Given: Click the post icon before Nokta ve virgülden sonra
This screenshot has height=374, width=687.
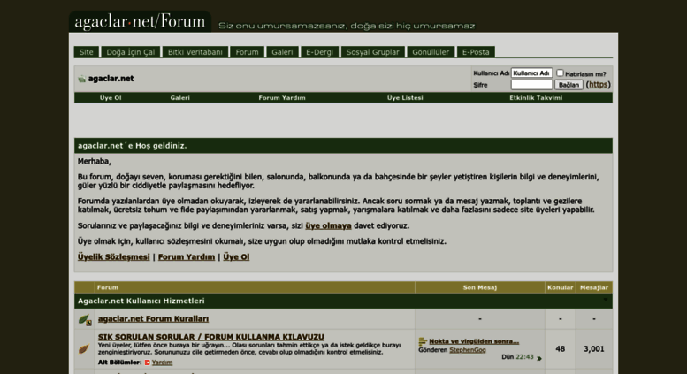Looking at the screenshot, I should tap(423, 341).
